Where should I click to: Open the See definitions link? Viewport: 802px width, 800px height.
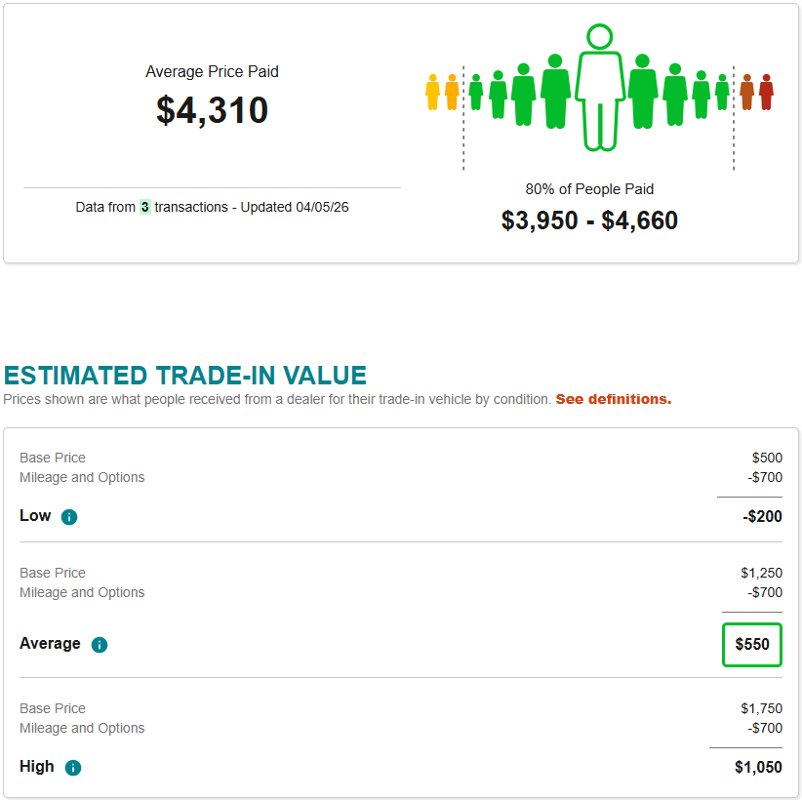pyautogui.click(x=614, y=399)
